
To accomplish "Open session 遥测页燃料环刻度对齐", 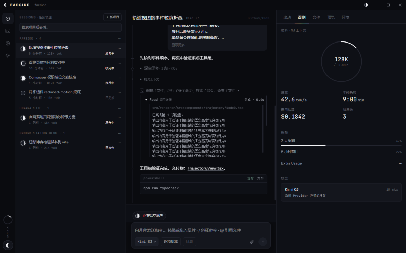I will pyautogui.click(x=71, y=65).
